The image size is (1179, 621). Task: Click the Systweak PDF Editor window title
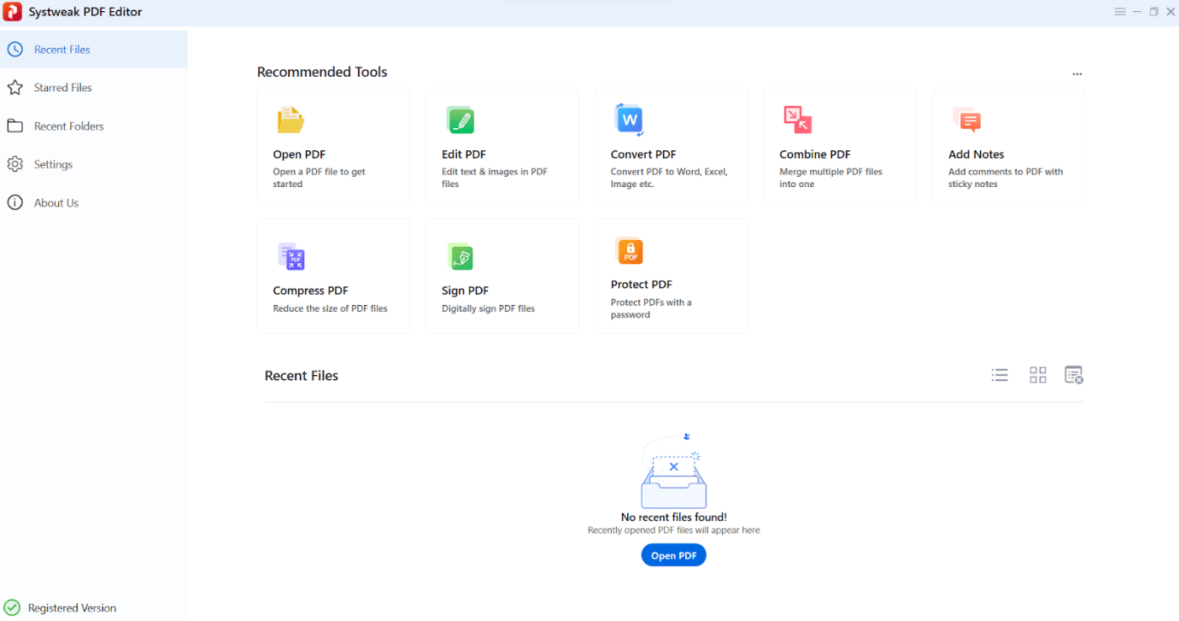(85, 12)
